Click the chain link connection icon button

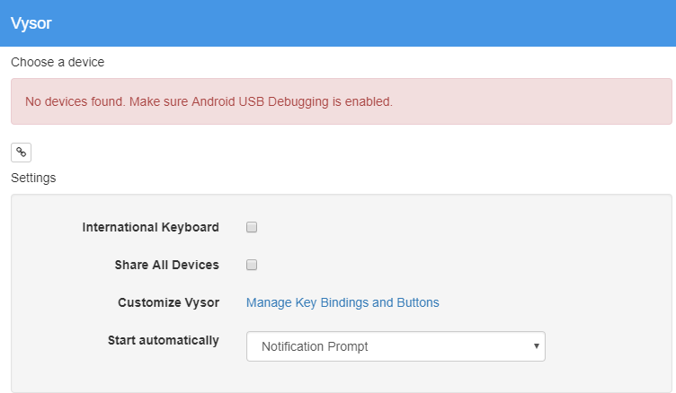point(21,153)
